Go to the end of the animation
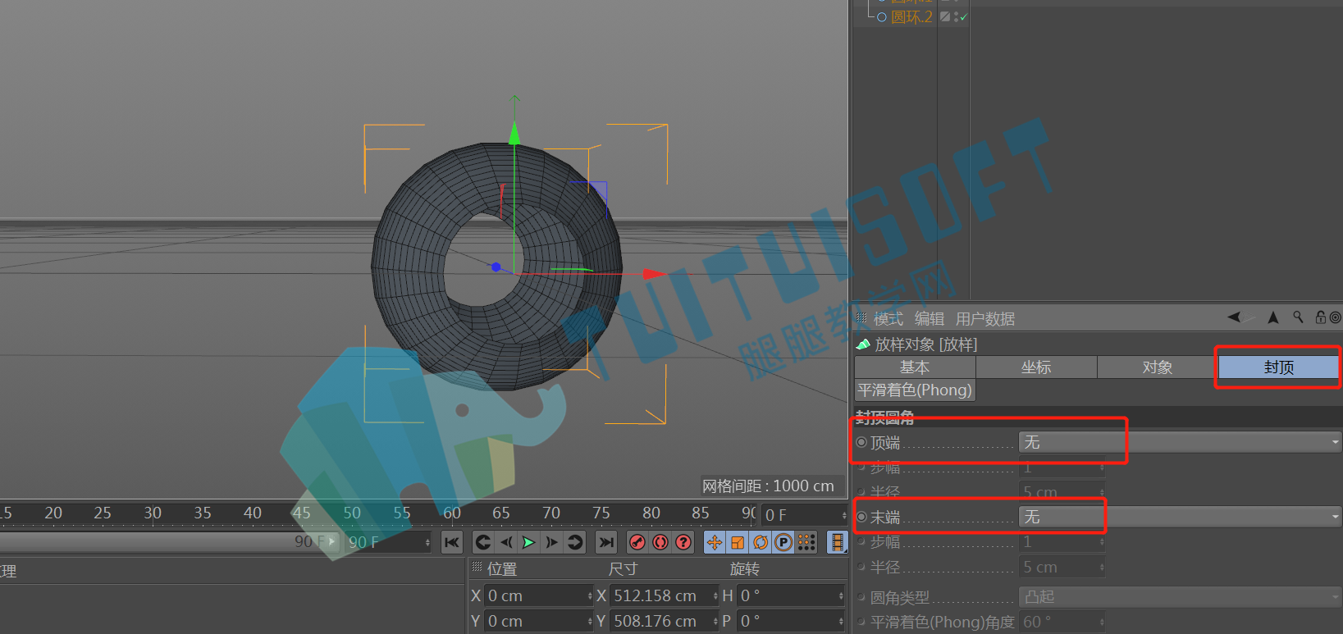The width and height of the screenshot is (1343, 634). (605, 542)
